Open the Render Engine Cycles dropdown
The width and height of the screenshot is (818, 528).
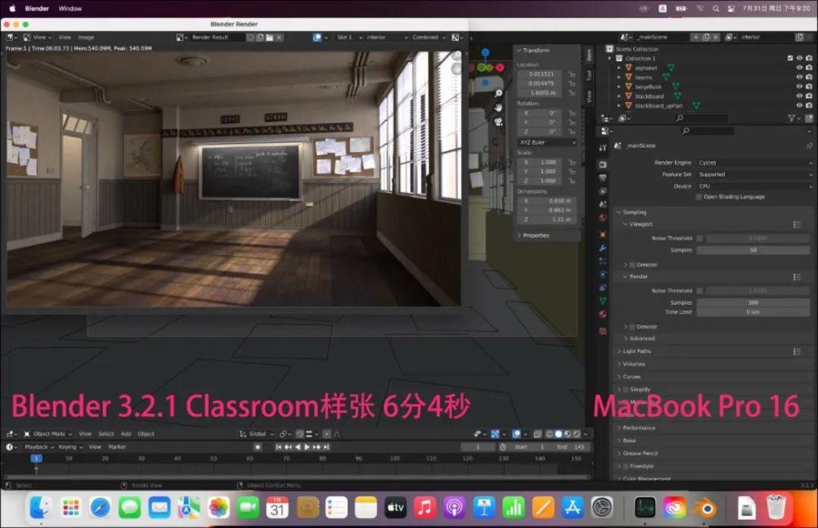[754, 163]
